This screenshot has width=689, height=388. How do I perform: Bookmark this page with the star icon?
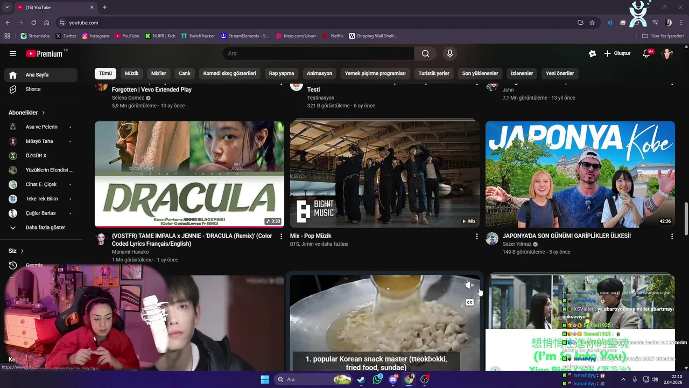click(x=592, y=23)
